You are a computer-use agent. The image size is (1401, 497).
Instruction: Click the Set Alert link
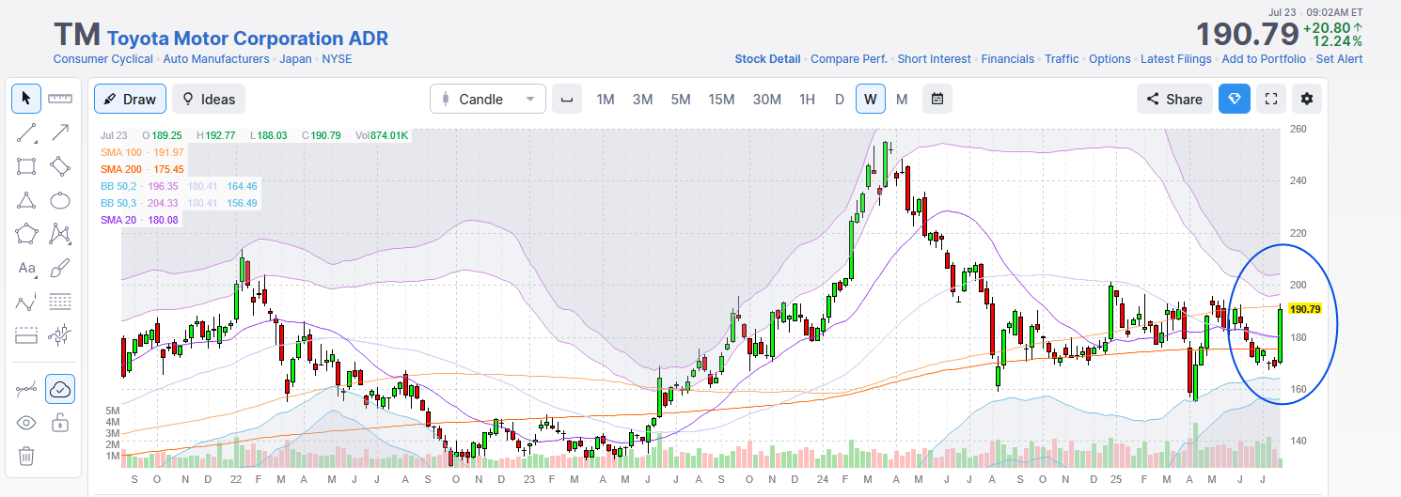click(1340, 59)
